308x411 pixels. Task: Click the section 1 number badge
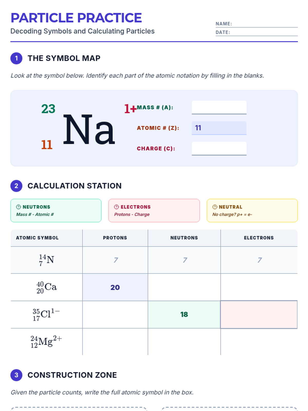16,58
